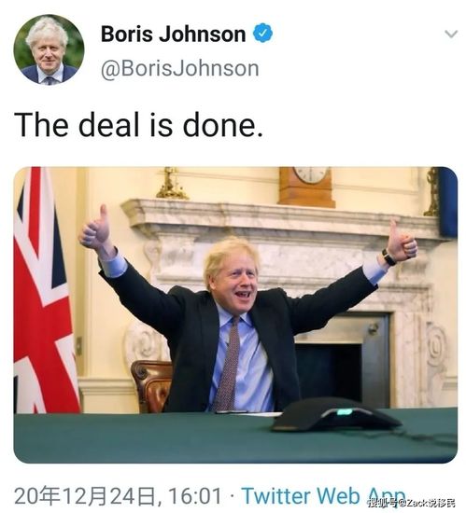Open the Twitter Web App source link
Screen dimensions: 466x513
pos(323,495)
